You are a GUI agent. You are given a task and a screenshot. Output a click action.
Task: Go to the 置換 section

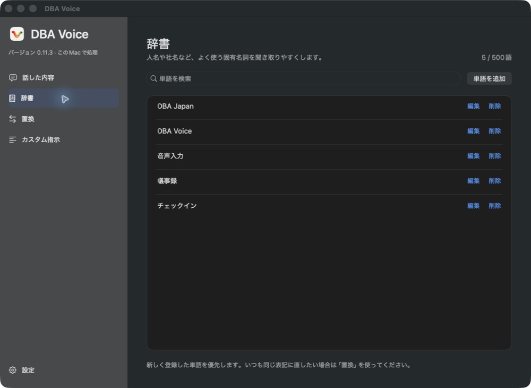point(64,119)
